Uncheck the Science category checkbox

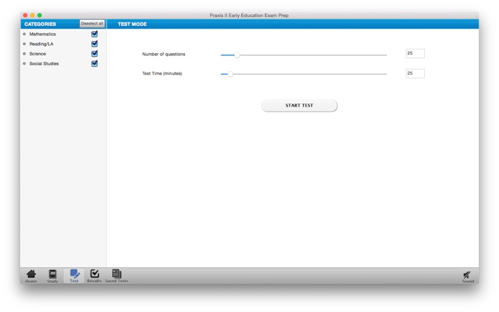[95, 54]
